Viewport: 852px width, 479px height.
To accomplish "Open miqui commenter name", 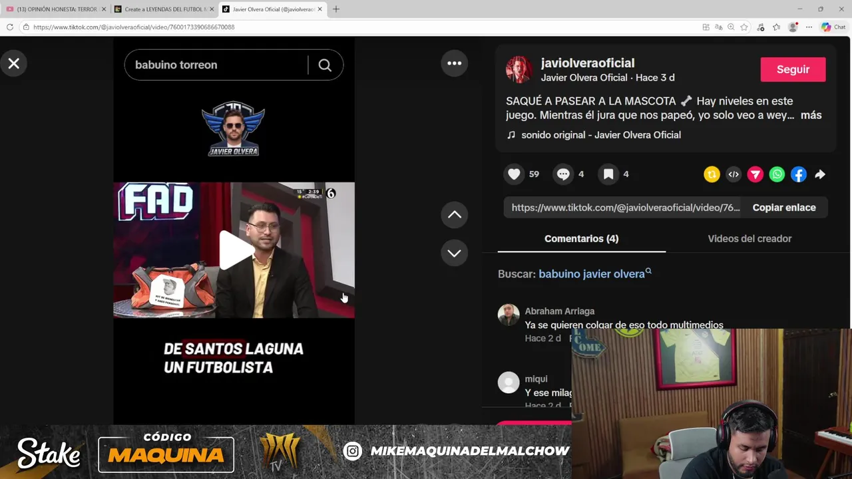I will [x=536, y=379].
